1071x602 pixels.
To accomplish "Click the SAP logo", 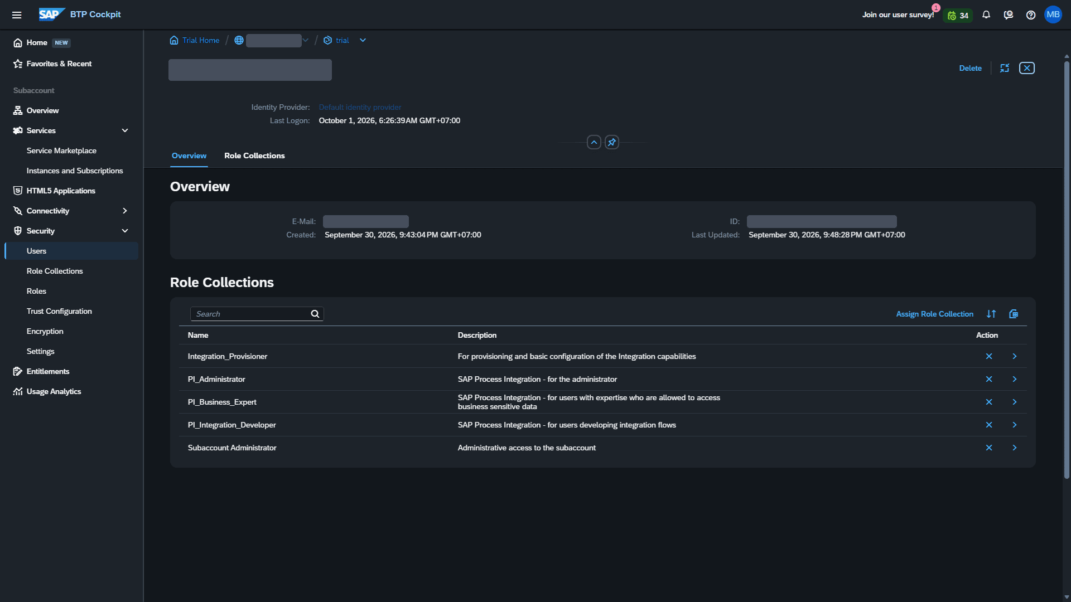I will (x=51, y=14).
